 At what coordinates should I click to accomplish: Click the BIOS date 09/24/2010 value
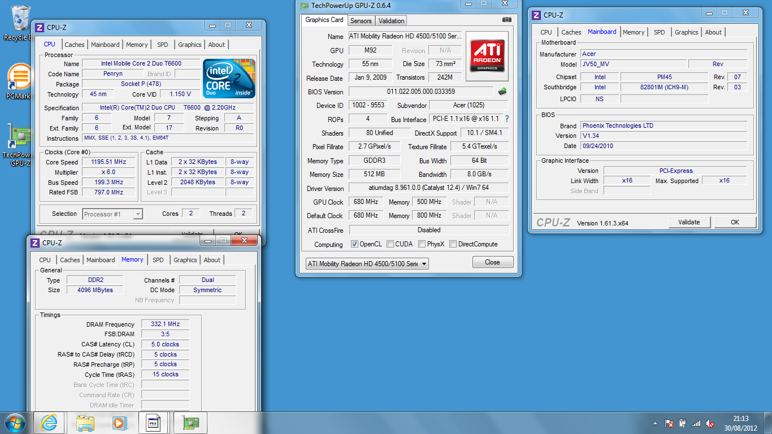coord(663,146)
